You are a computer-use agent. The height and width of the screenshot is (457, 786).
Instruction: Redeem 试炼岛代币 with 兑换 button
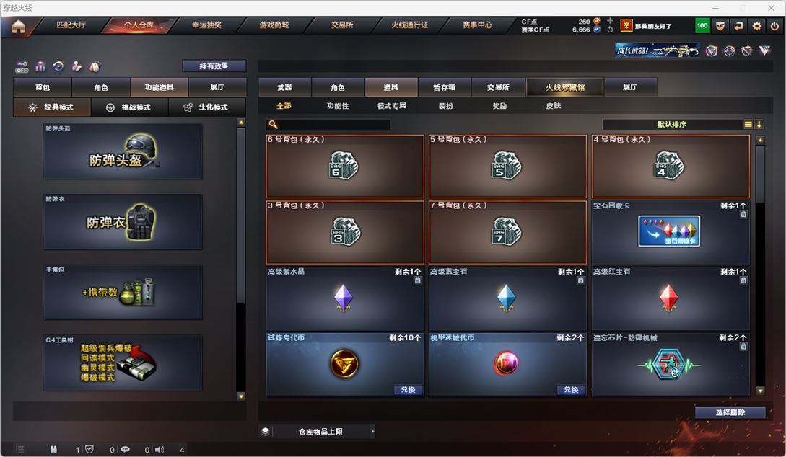(408, 389)
